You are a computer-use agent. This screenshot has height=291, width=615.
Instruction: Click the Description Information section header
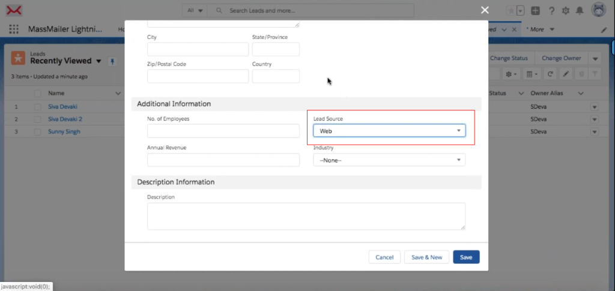tap(306, 182)
